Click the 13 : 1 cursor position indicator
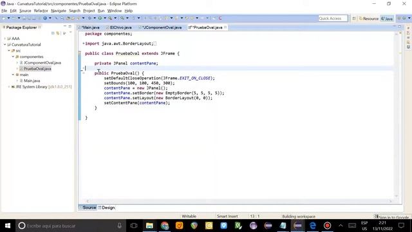Screen dimensions: 412x232 coord(255,217)
